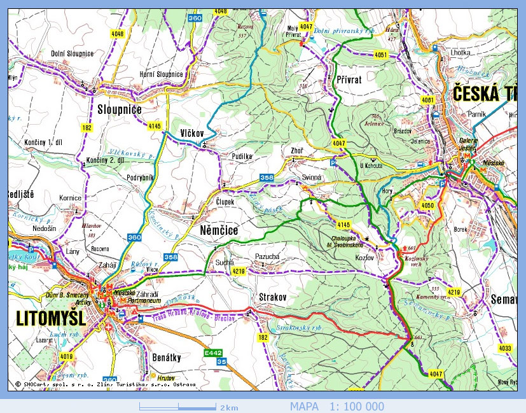Image resolution: width=526 pixels, height=413 pixels.
Task: Click the Hory label
Action: click(x=387, y=191)
